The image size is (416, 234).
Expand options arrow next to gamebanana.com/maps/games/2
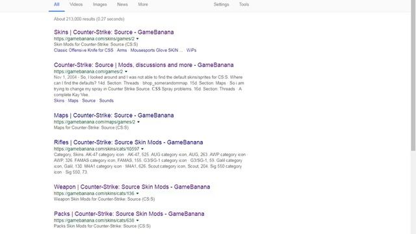tap(138, 122)
